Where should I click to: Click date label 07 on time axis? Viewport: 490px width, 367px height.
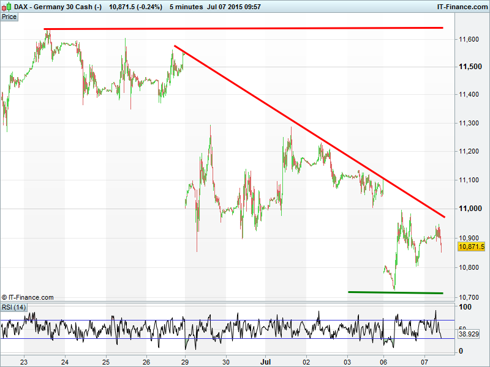[x=424, y=362]
